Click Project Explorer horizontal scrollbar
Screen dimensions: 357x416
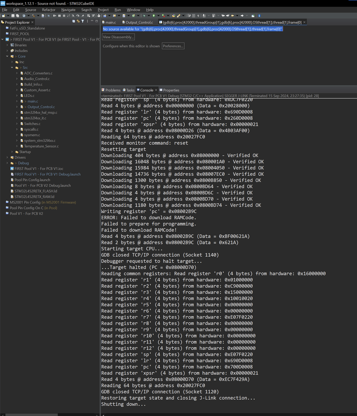(31, 415)
